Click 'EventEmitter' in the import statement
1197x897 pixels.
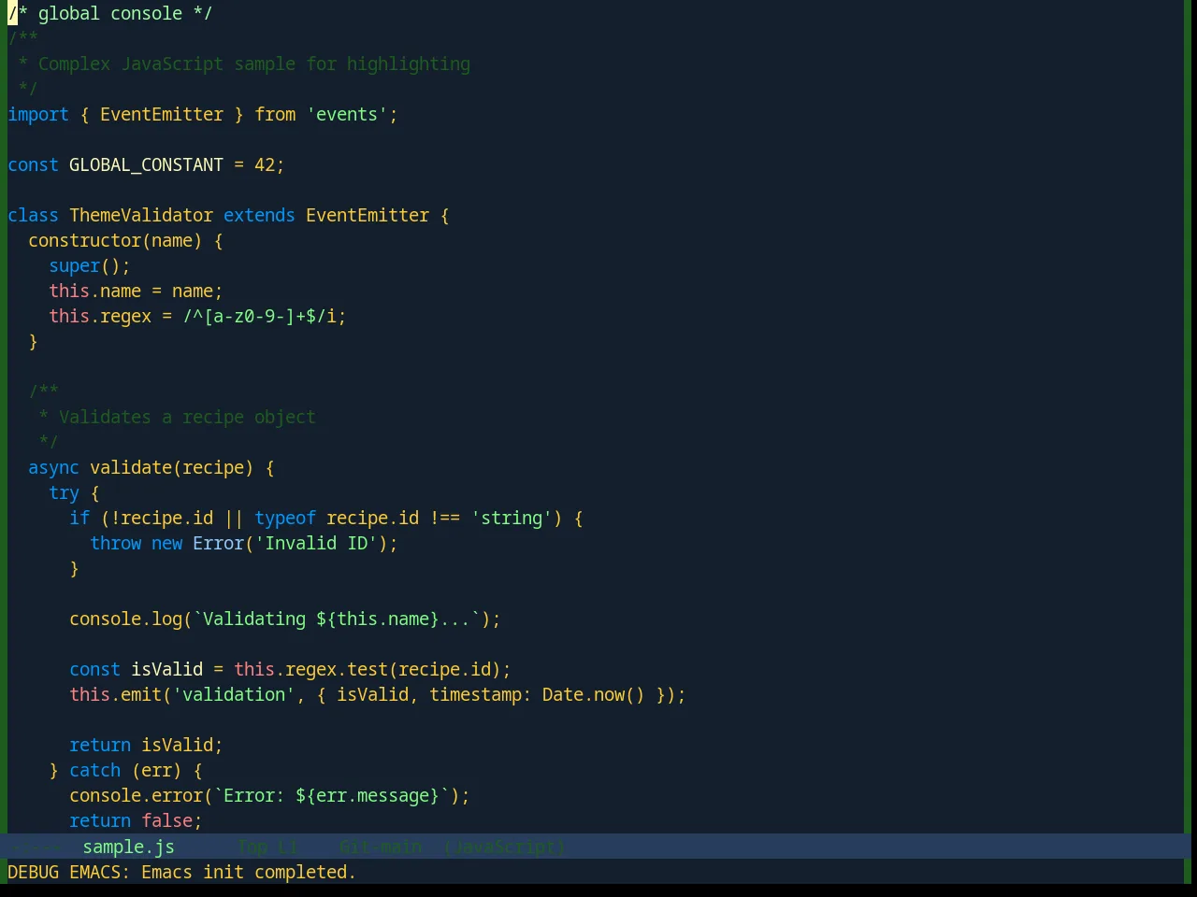point(162,114)
